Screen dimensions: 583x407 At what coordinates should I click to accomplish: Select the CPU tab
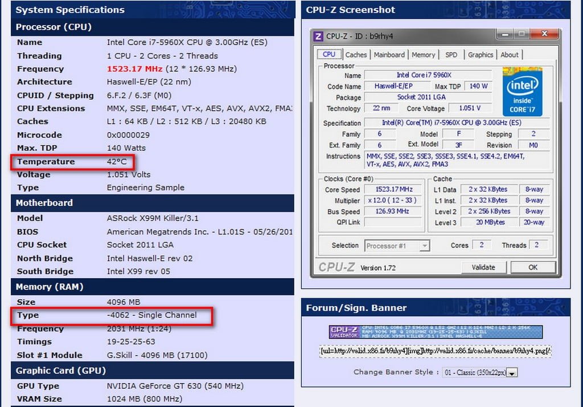click(x=329, y=55)
